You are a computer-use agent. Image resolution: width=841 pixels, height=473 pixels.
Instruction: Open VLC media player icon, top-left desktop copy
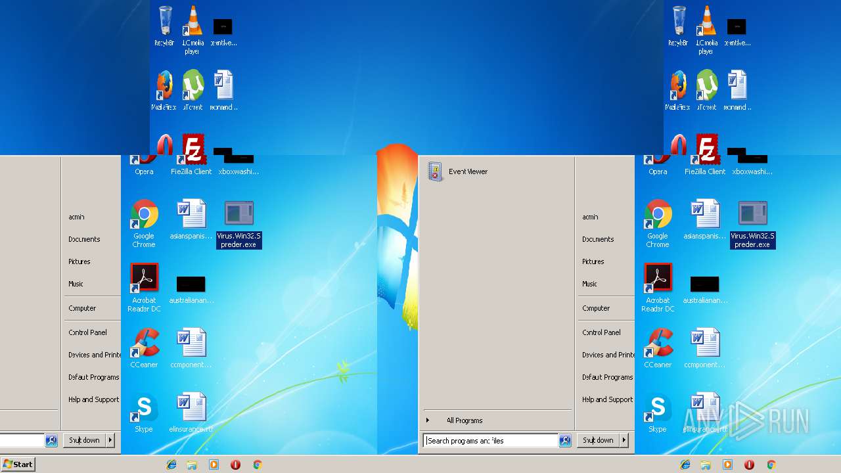point(193,30)
